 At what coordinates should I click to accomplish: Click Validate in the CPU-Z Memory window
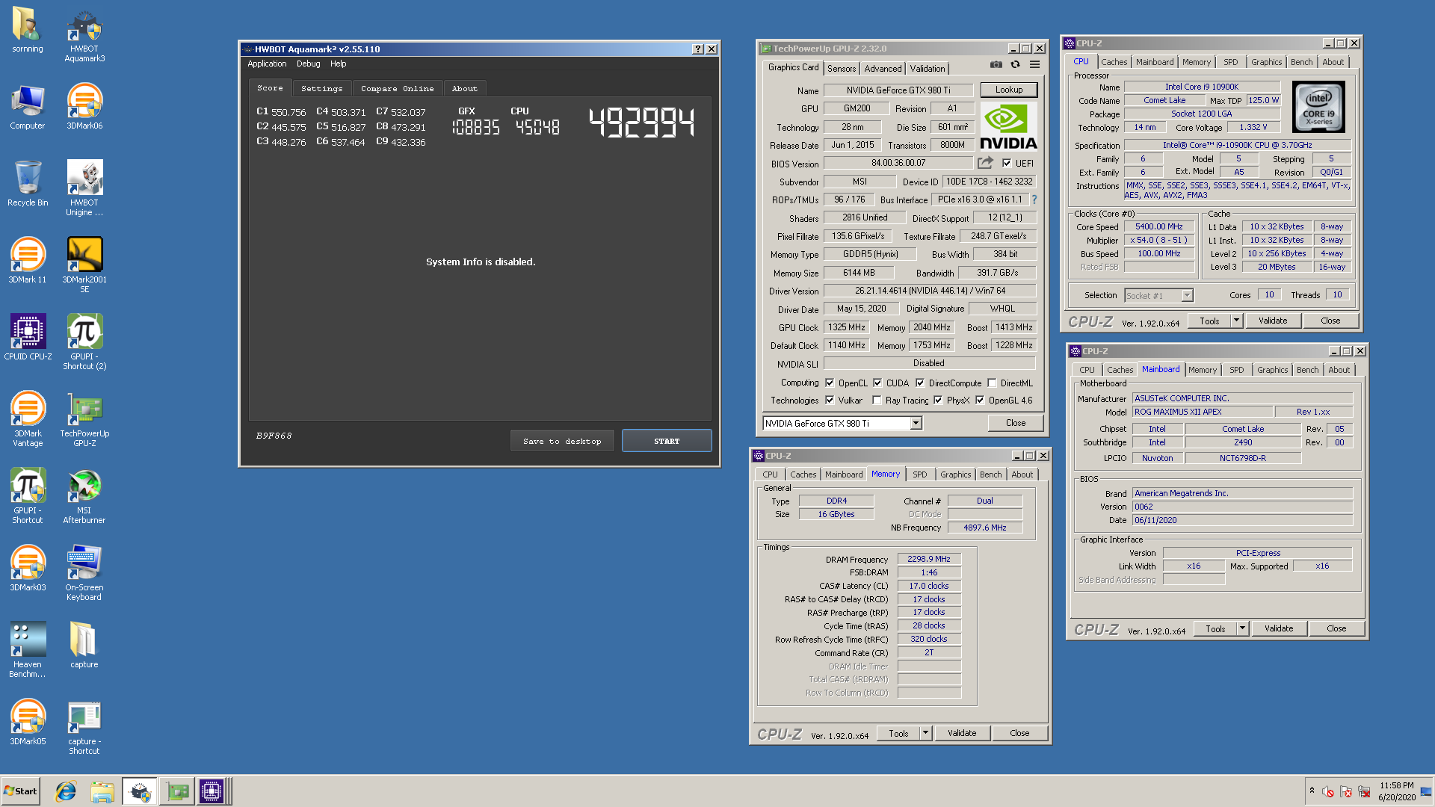tap(962, 733)
